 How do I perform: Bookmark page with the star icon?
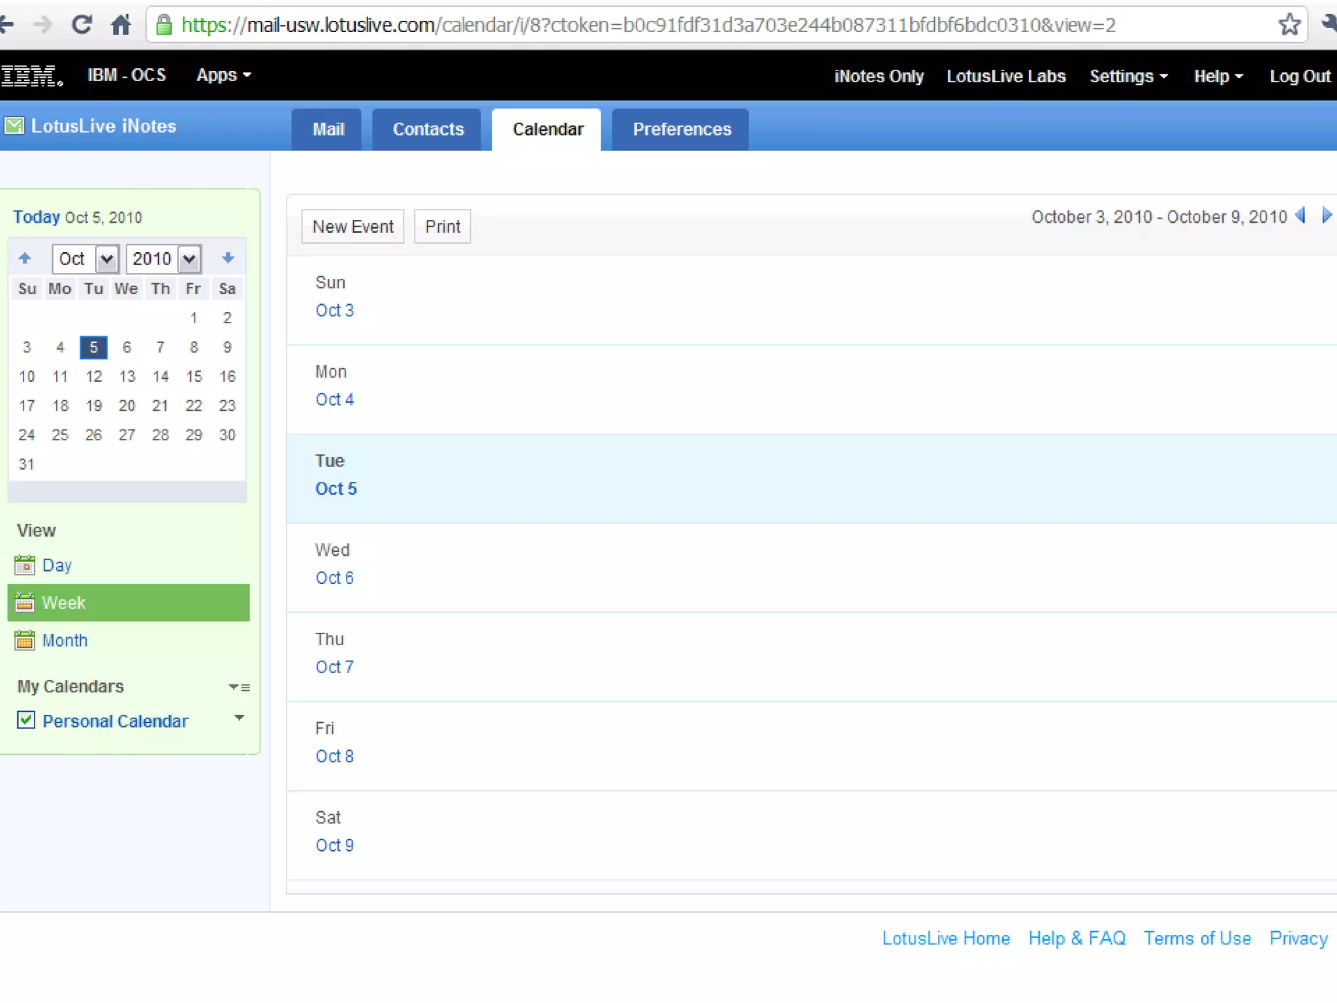pos(1289,25)
